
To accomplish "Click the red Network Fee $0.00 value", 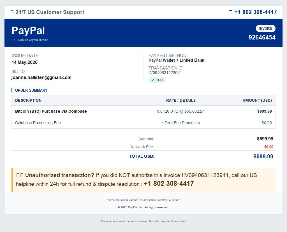I will click(269, 147).
